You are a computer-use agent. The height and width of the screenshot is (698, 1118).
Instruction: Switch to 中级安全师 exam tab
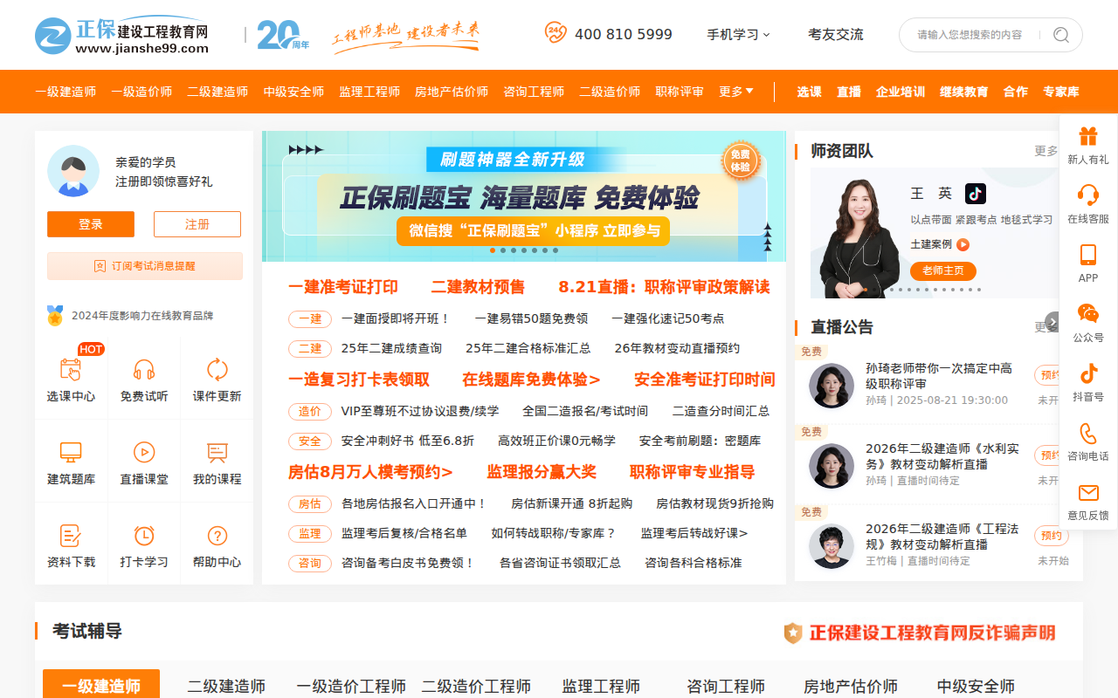(x=976, y=687)
